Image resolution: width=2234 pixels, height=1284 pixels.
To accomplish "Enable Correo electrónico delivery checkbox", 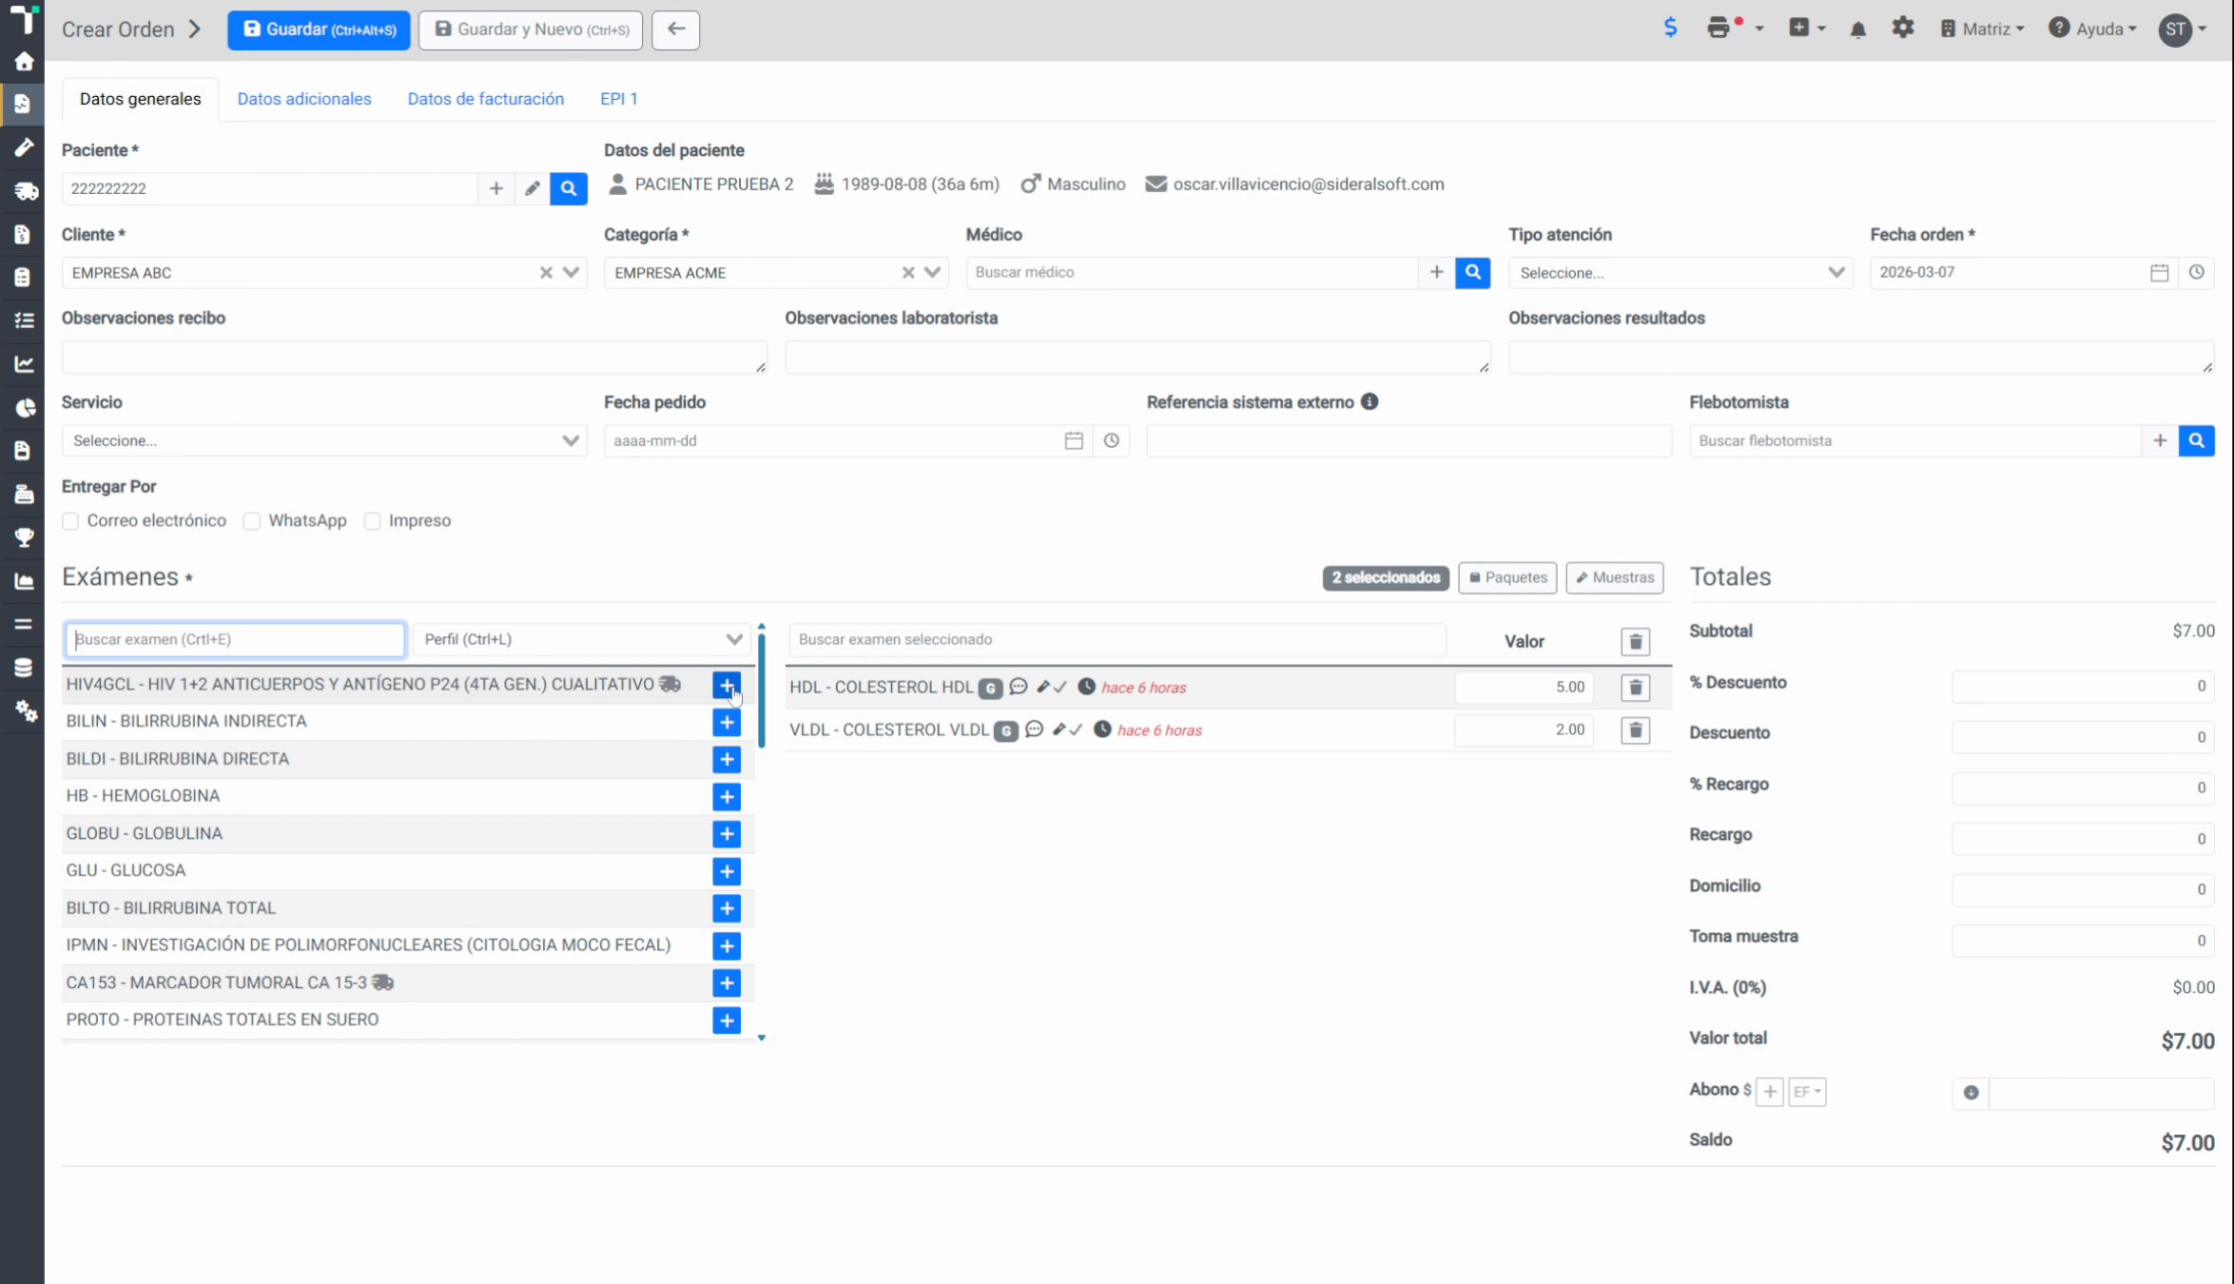I will [x=70, y=521].
